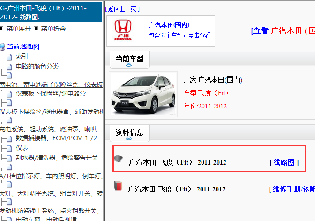The width and height of the screenshot is (315, 221).
Task: Open 充电系统、起动系统、燃油泵 item
Action: [48, 129]
